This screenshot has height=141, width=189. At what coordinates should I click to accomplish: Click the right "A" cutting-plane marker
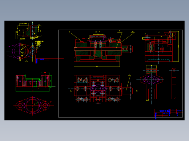137,91
